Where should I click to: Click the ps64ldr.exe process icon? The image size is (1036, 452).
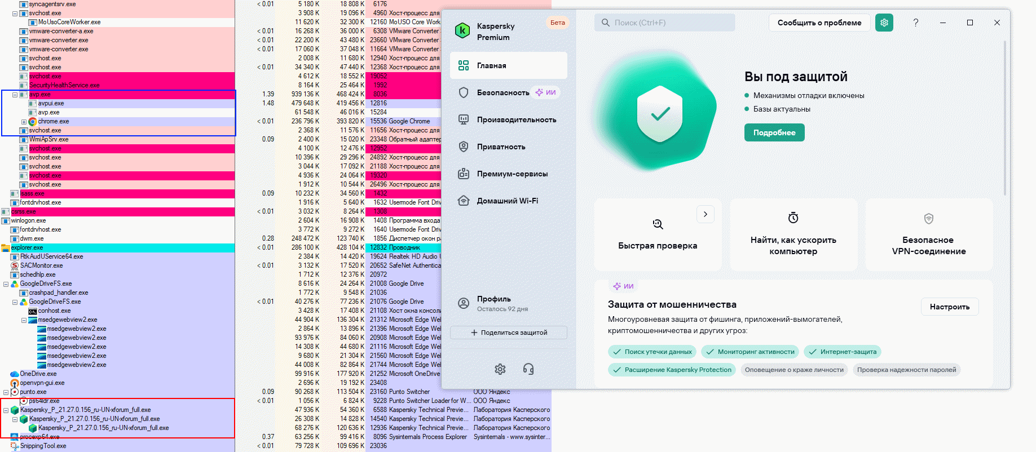(x=24, y=401)
